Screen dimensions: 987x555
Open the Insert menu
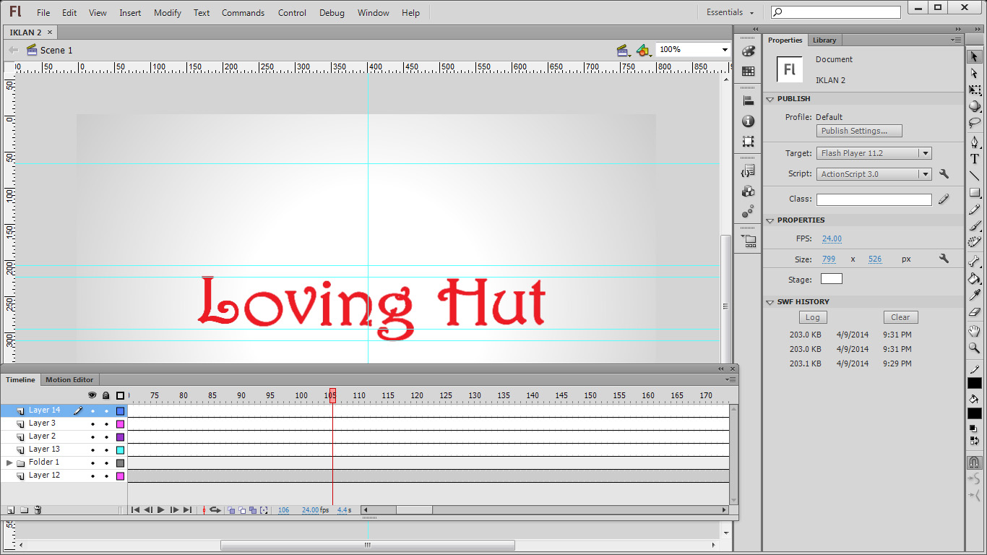[x=130, y=13]
